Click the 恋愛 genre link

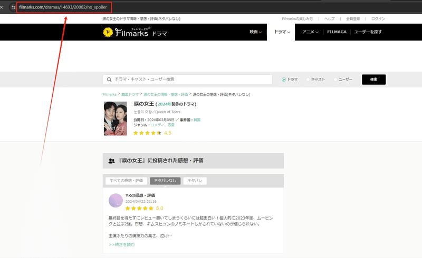tap(171, 125)
